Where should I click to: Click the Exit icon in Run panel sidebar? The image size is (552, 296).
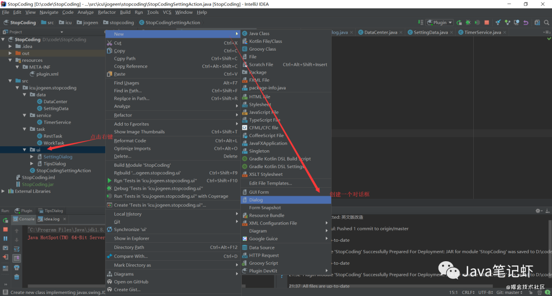pos(5,257)
